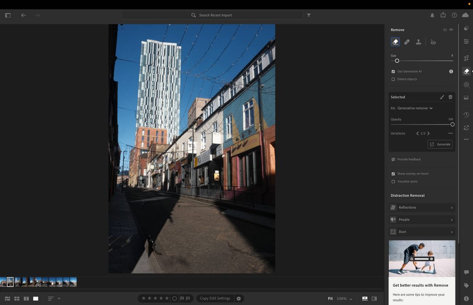
Task: Switch to square grid view
Action: click(x=17, y=299)
